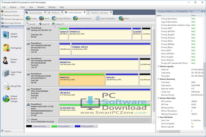Select PhysicalDrive0 Samsung SSD disk icon
The height and width of the screenshot is (137, 206).
28,29
